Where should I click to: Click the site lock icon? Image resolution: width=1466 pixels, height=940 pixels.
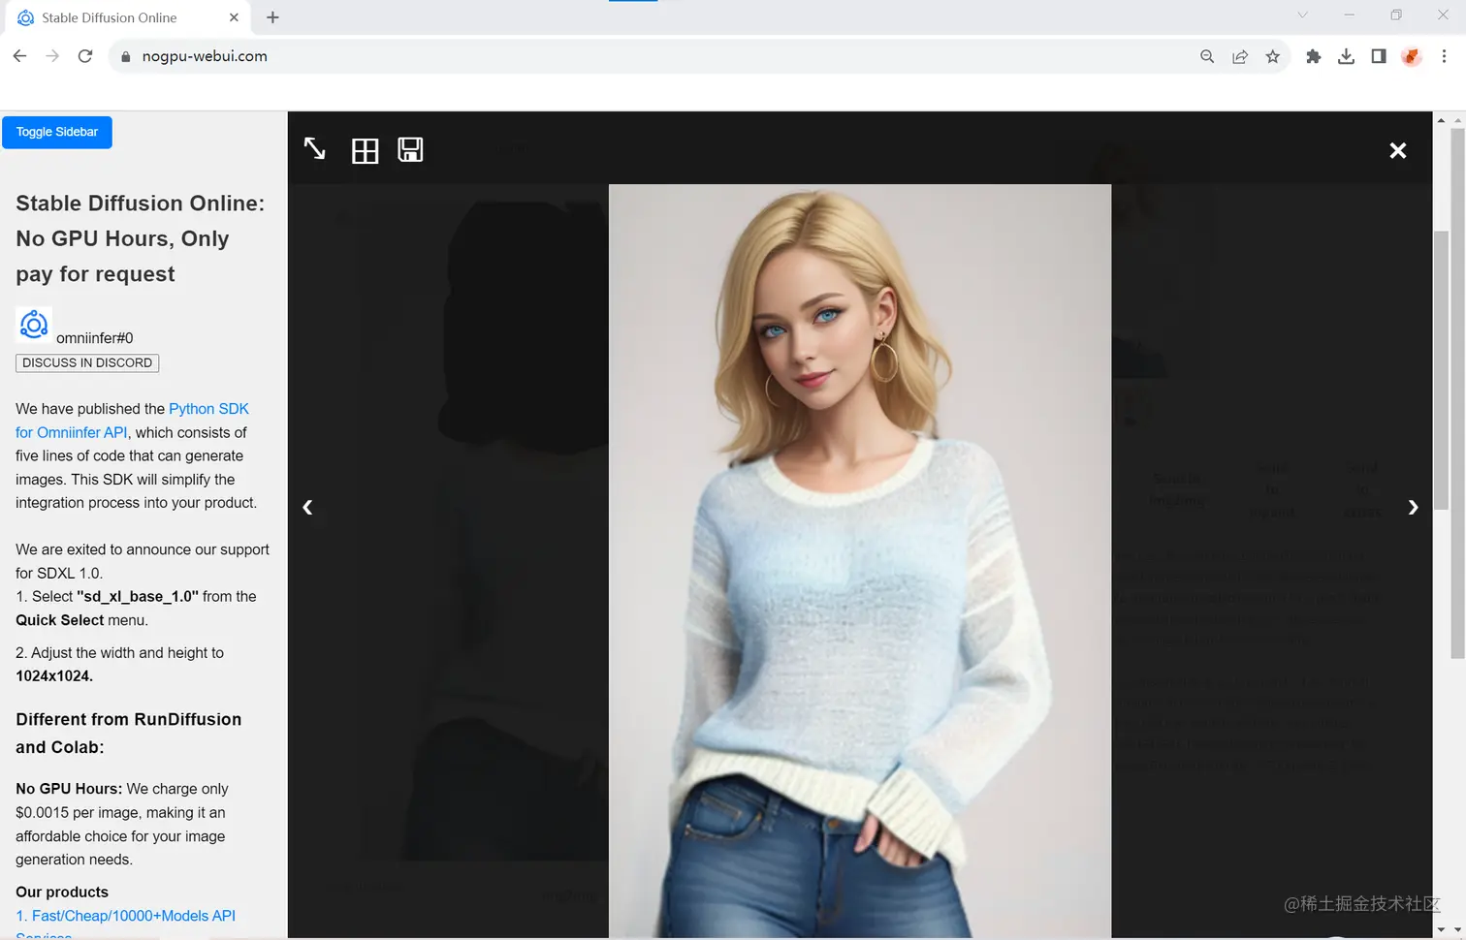click(125, 56)
